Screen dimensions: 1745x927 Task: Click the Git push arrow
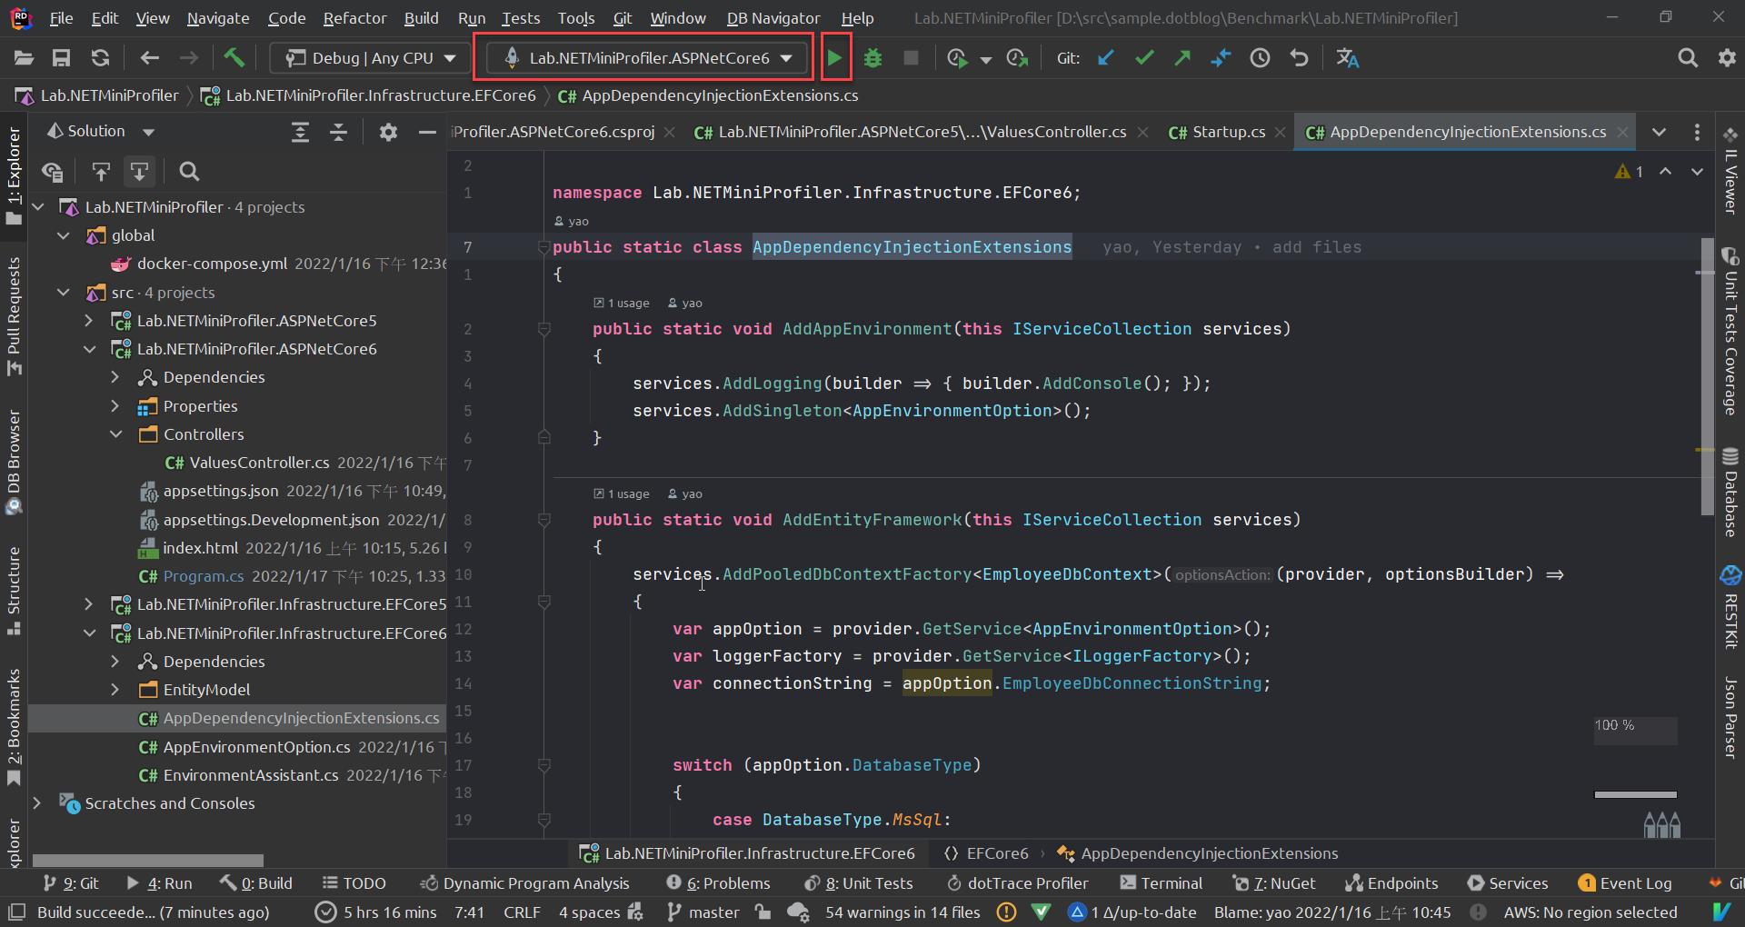1182,58
